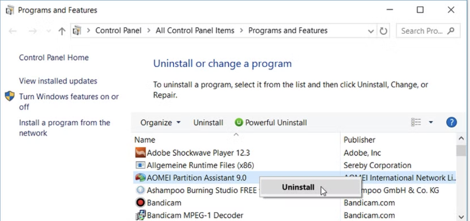
Task: Click Uninstall in the toolbar
Action: [x=208, y=123]
